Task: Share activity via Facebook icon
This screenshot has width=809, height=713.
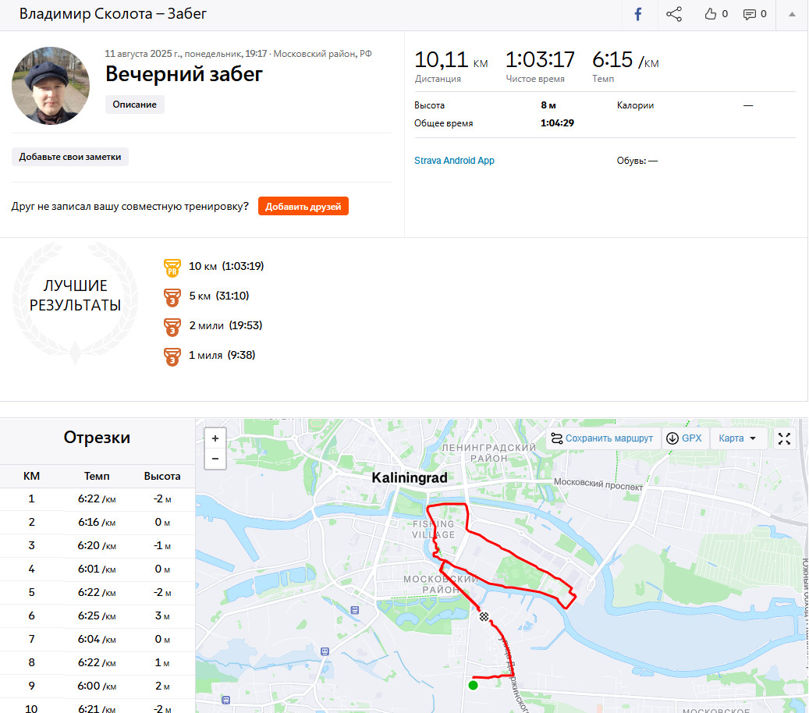Action: point(637,14)
